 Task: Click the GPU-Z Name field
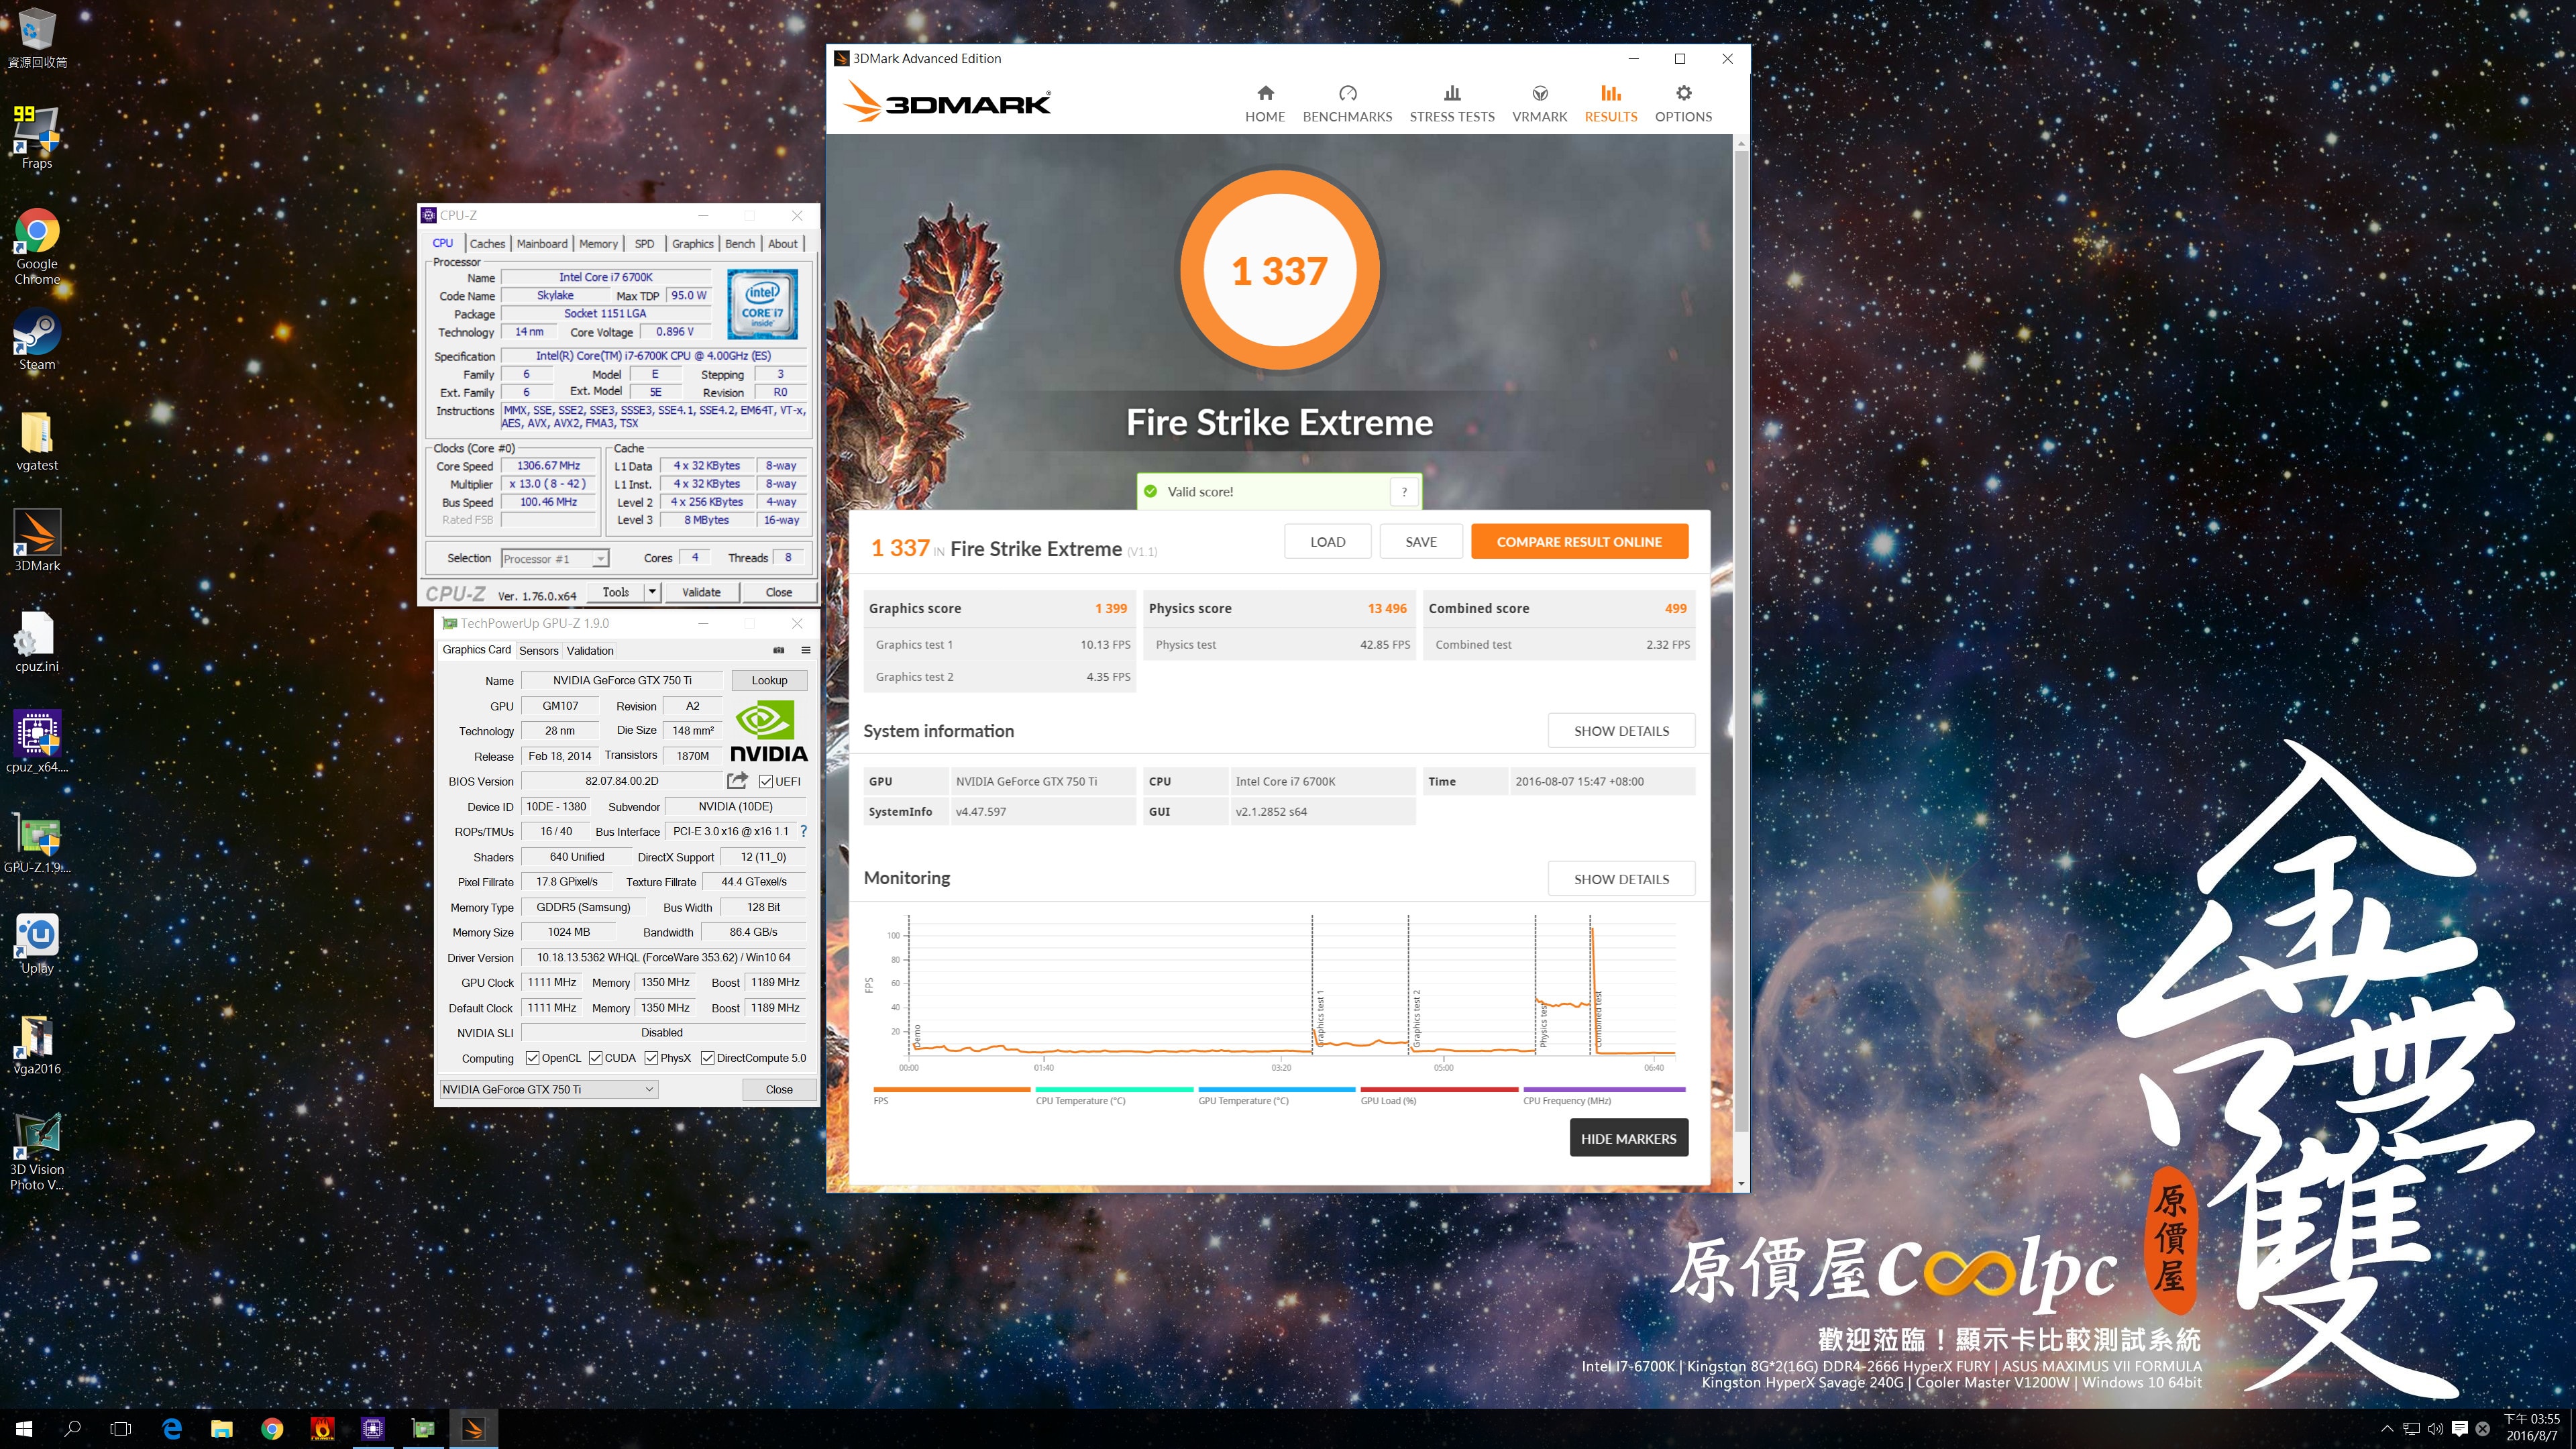pos(622,680)
